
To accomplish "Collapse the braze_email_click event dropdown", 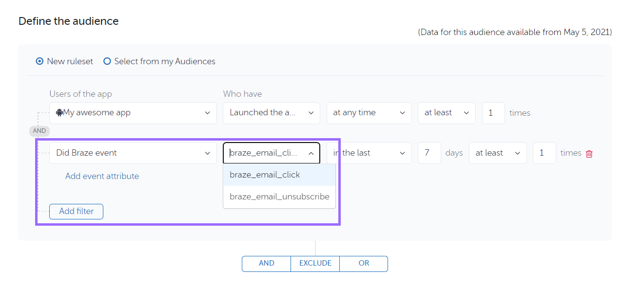I will tap(311, 153).
